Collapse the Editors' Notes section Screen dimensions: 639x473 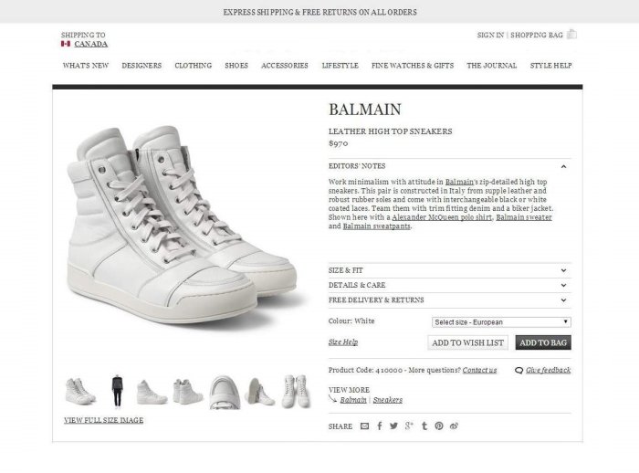564,166
